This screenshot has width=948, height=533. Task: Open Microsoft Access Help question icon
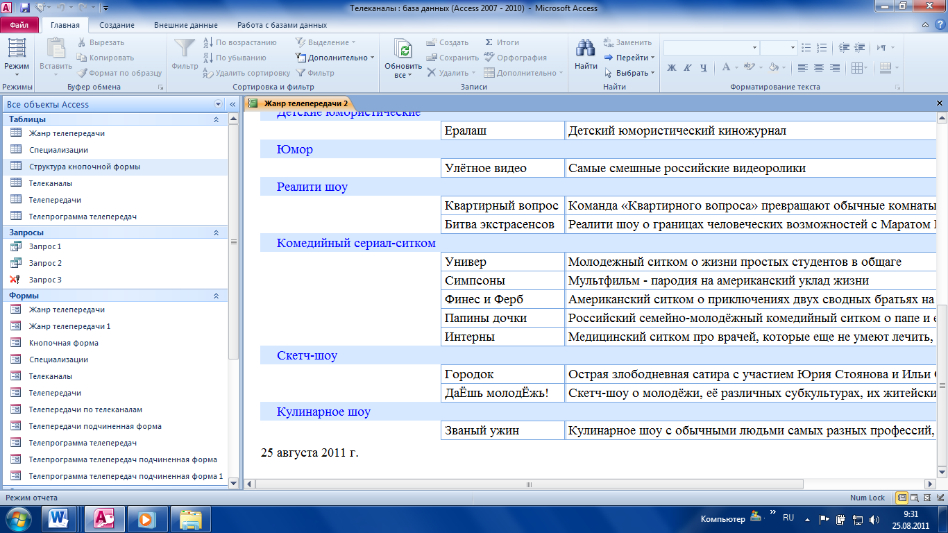tap(940, 25)
